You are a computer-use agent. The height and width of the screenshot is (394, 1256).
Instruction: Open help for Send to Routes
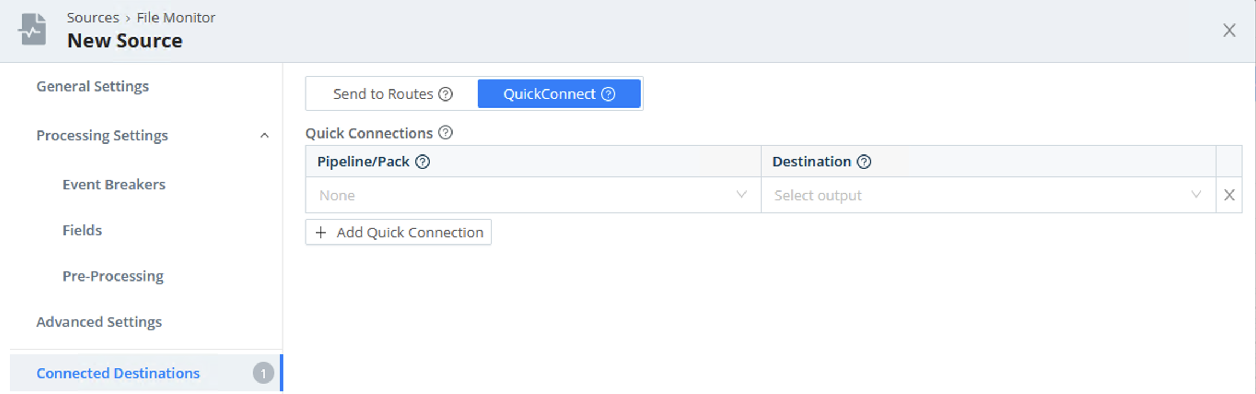tap(445, 94)
